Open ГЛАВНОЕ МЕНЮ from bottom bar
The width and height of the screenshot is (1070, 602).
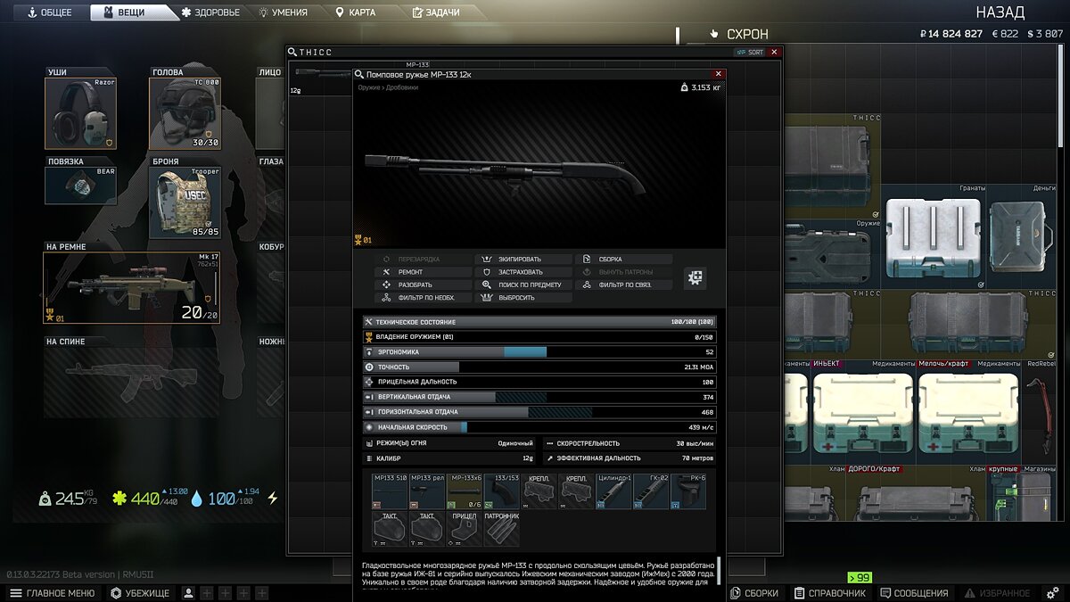(x=52, y=593)
